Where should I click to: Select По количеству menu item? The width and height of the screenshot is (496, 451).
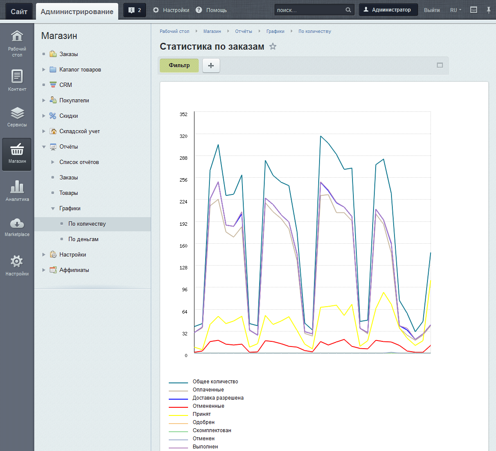[87, 224]
